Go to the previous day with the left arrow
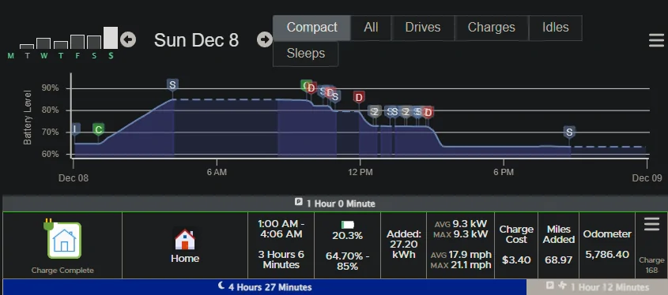 click(x=128, y=39)
